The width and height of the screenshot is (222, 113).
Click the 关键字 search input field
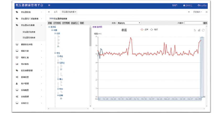(193, 23)
